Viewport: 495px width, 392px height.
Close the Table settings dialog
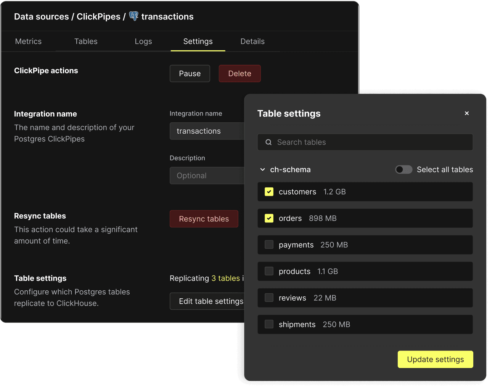pyautogui.click(x=466, y=113)
